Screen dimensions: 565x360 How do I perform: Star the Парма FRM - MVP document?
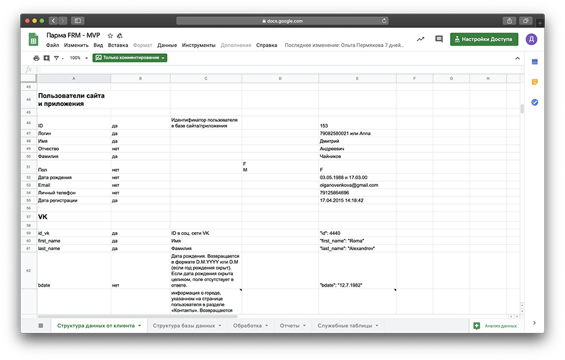pos(110,36)
